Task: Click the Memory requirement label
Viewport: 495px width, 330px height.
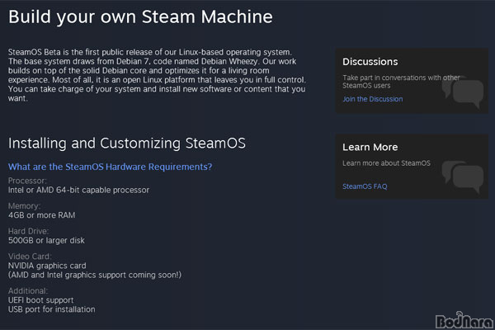Action: (24, 206)
